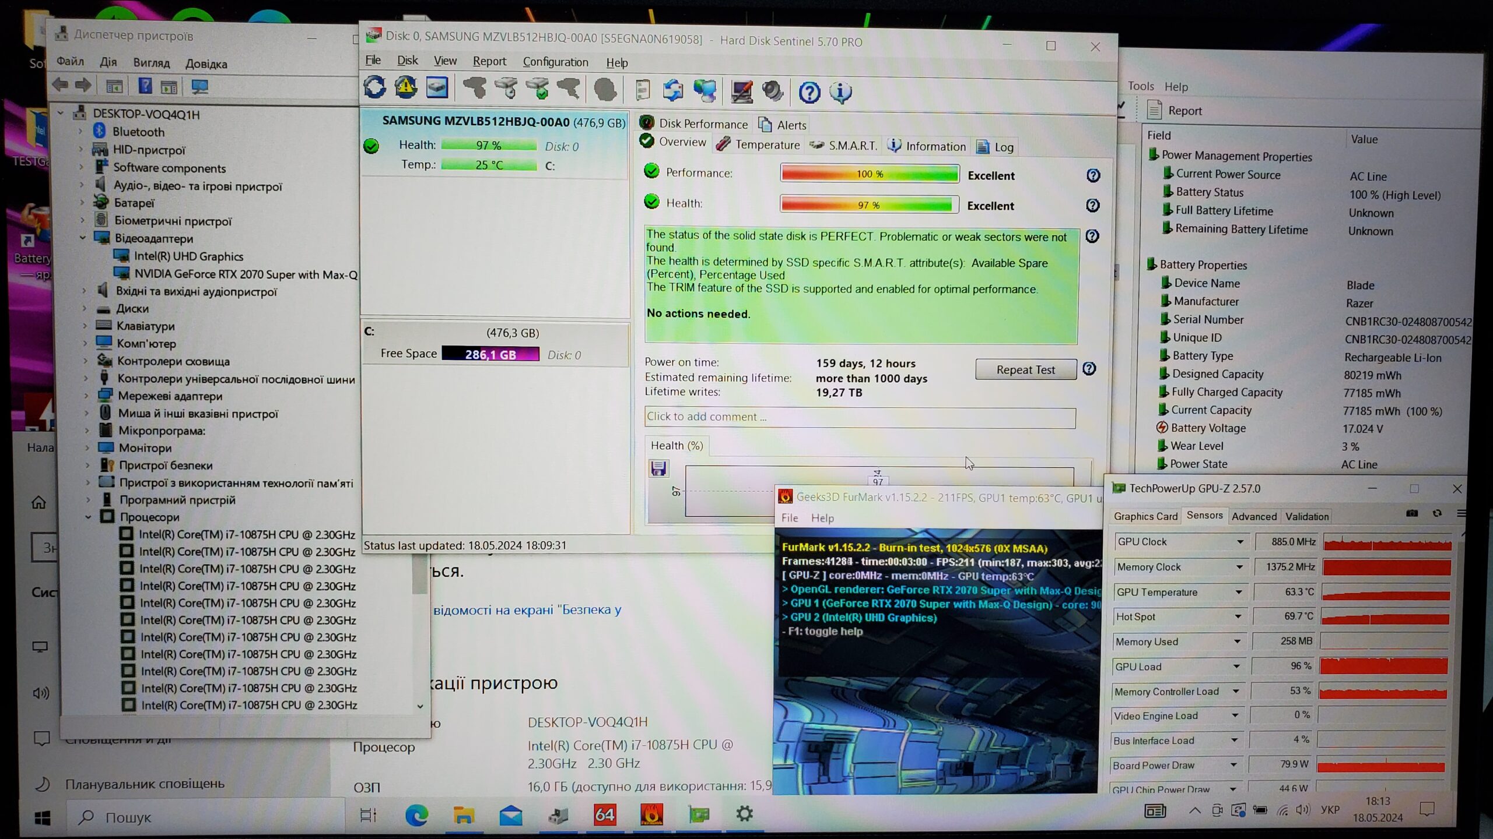Click help icon next to Performance bar
This screenshot has width=1493, height=839.
(x=1093, y=175)
